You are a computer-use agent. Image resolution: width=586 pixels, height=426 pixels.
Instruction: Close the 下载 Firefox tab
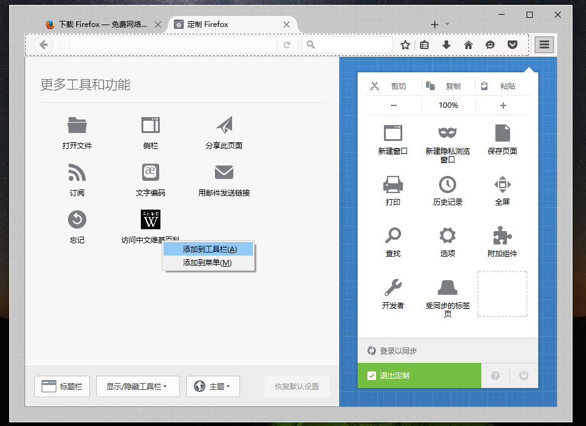click(158, 25)
